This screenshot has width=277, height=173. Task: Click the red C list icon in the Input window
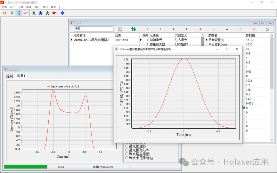(x=120, y=29)
